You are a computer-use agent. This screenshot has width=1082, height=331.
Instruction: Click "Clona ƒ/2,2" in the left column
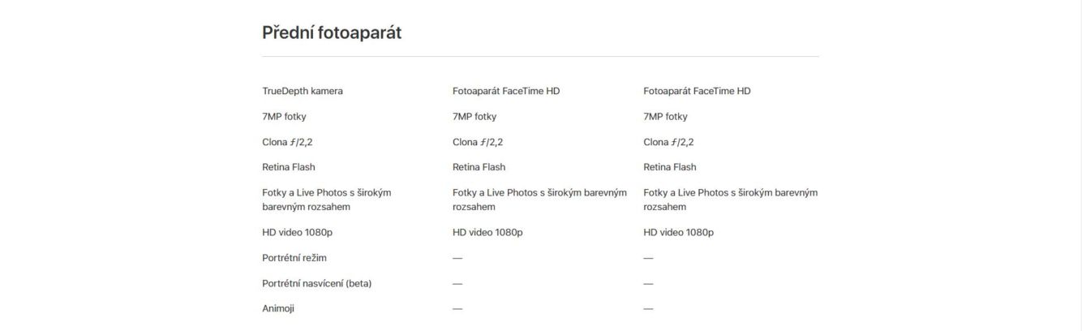click(287, 142)
